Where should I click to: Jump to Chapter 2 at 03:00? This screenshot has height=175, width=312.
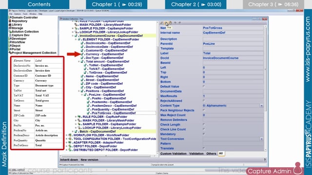click(196, 4)
